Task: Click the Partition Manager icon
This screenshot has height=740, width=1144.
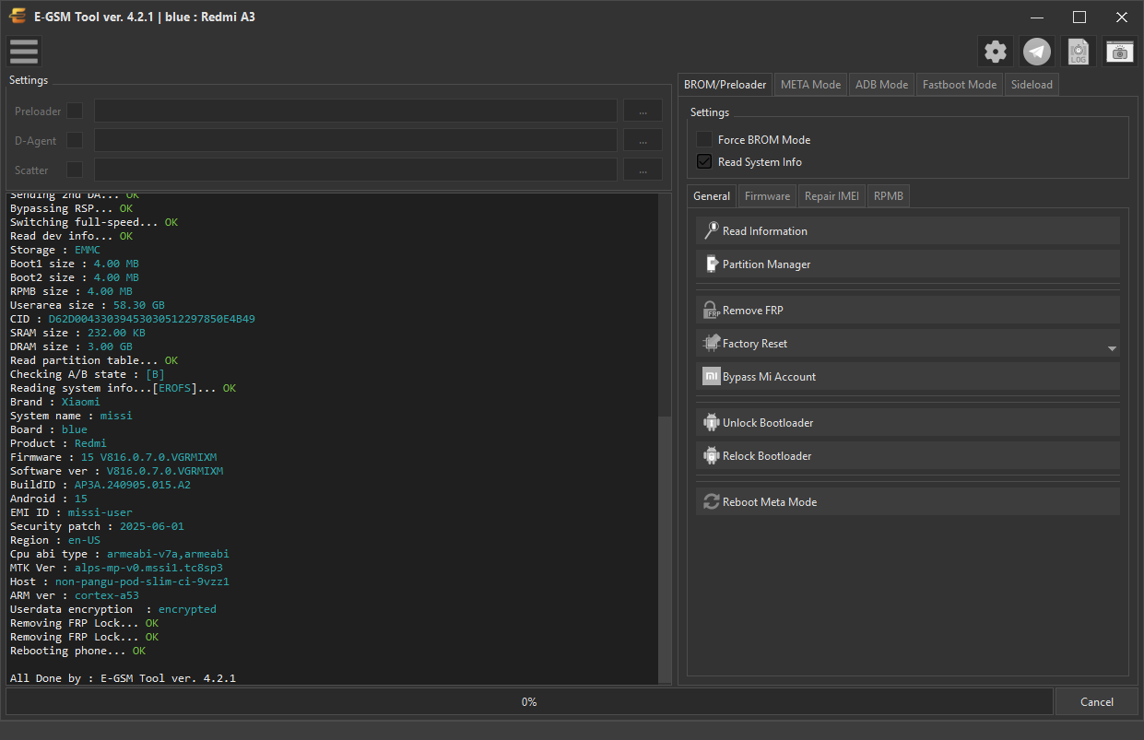Action: coord(711,264)
